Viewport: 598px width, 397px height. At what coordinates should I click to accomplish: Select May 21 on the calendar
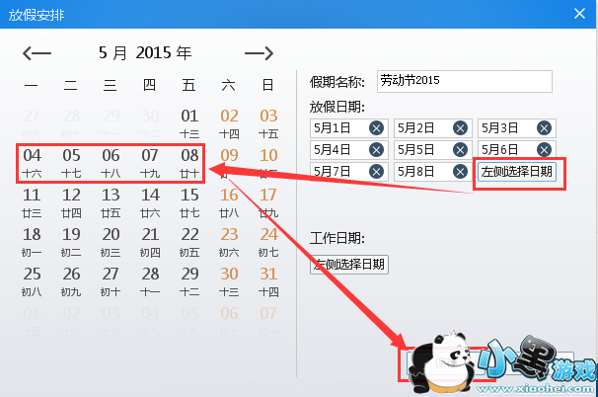coord(150,242)
